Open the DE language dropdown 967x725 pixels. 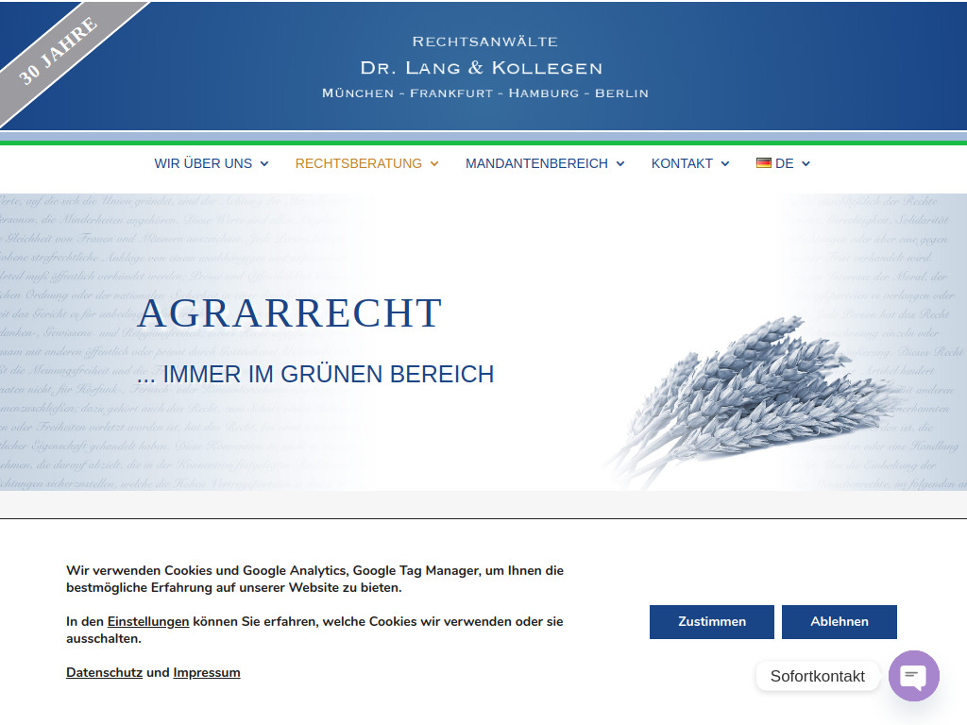point(806,163)
